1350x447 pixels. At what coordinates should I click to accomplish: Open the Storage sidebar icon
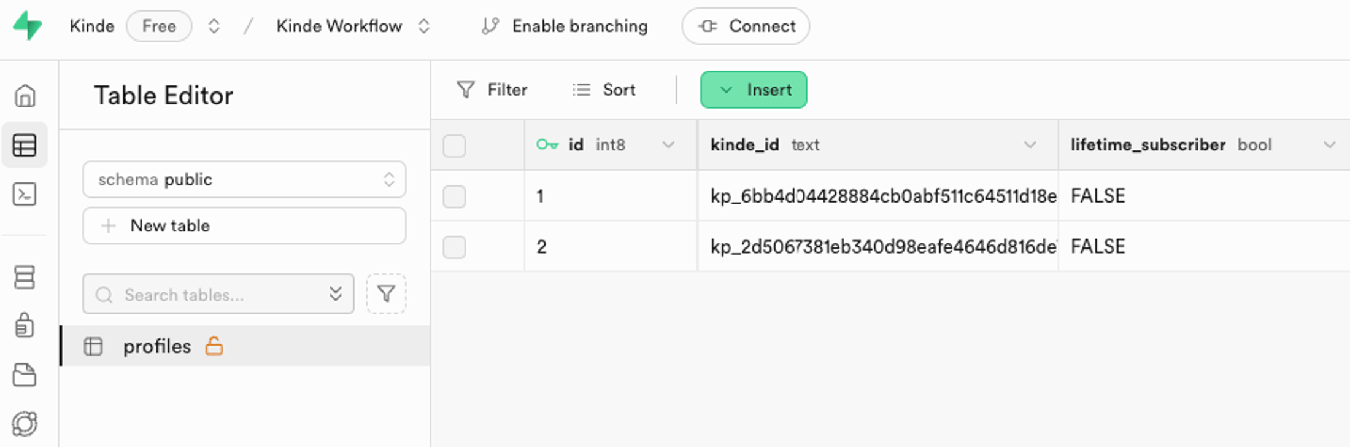pos(25,375)
